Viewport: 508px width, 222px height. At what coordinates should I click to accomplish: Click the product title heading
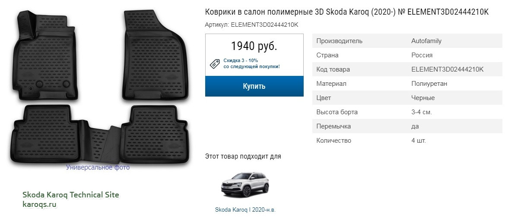(x=346, y=12)
